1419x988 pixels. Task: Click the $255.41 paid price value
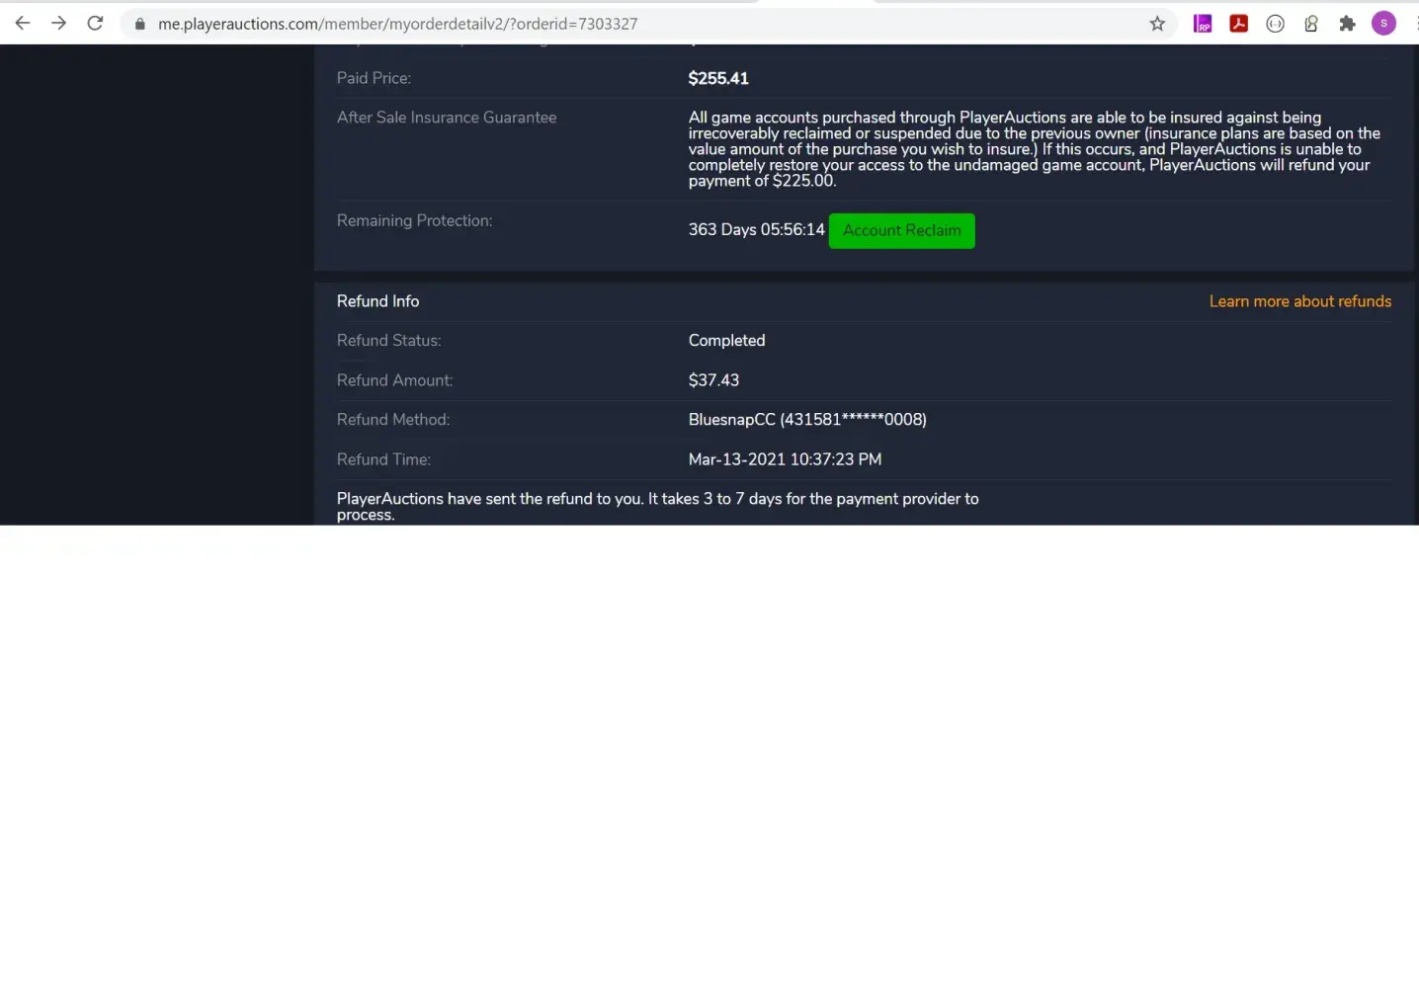[718, 78]
